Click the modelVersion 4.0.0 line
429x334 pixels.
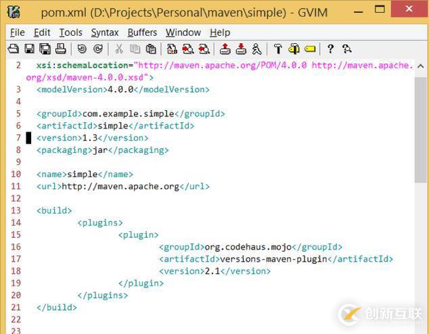pyautogui.click(x=123, y=90)
